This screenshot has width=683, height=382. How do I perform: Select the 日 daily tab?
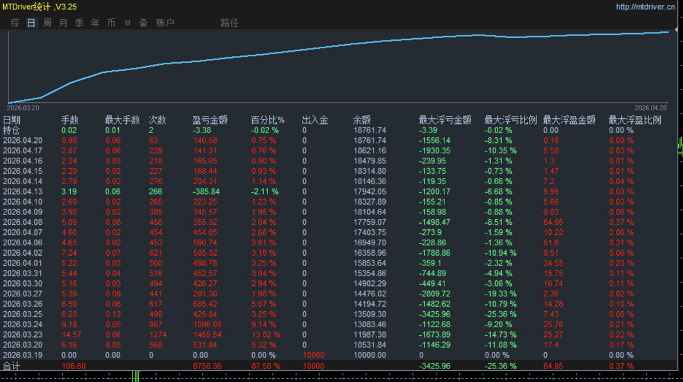(31, 23)
